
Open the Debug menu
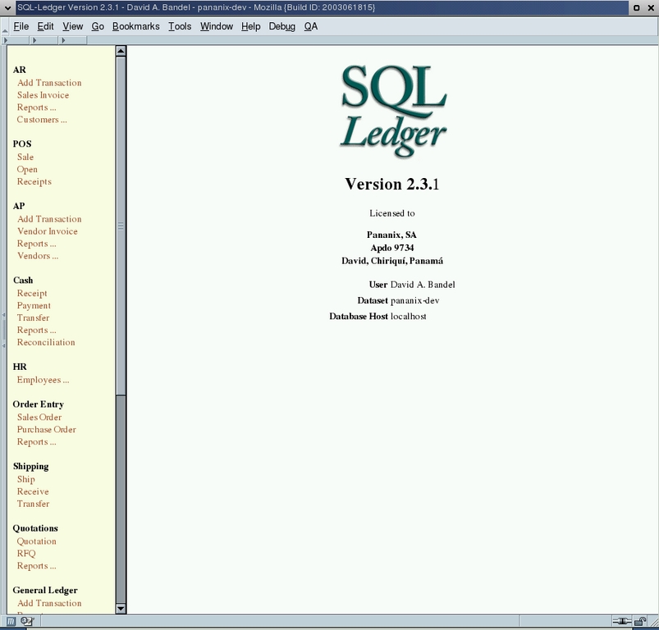click(281, 26)
